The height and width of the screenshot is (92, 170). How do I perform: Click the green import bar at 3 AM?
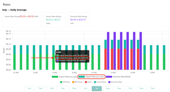[x=34, y=62]
